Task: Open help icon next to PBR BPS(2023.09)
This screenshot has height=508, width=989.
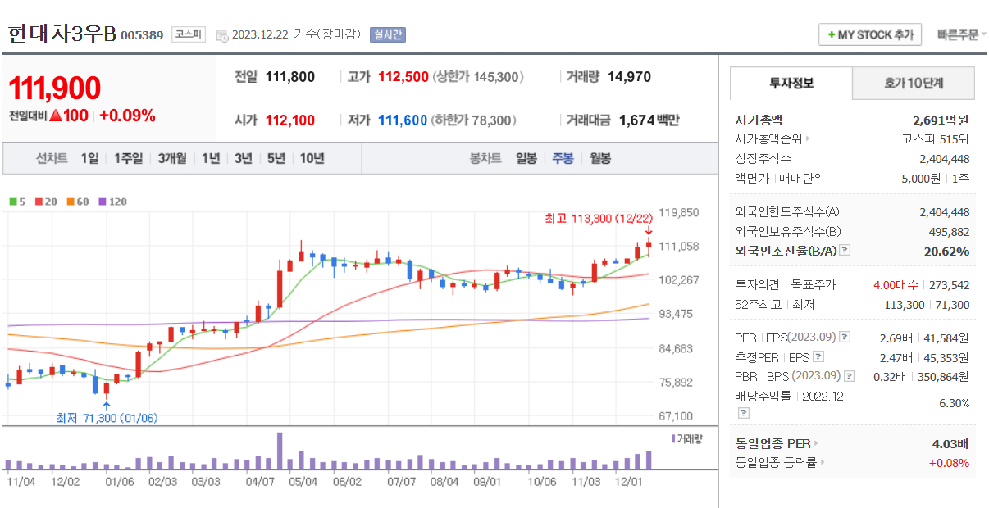Action: point(849,376)
